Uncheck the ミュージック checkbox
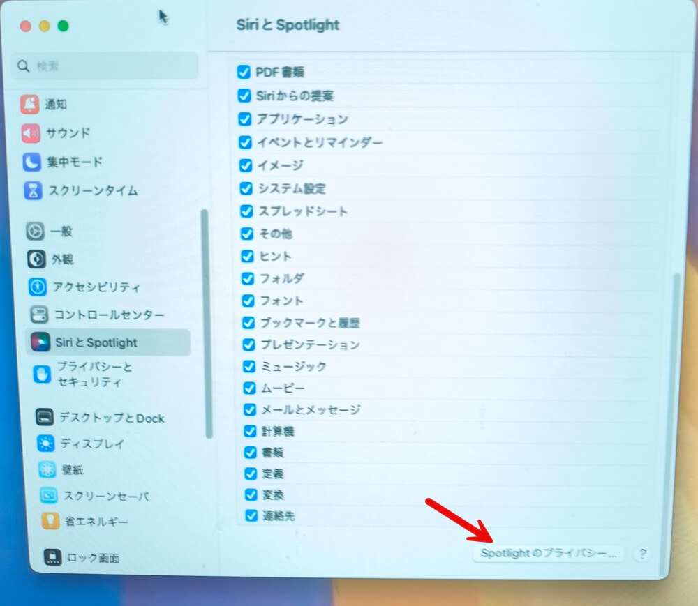This screenshot has height=606, width=698. click(x=249, y=366)
